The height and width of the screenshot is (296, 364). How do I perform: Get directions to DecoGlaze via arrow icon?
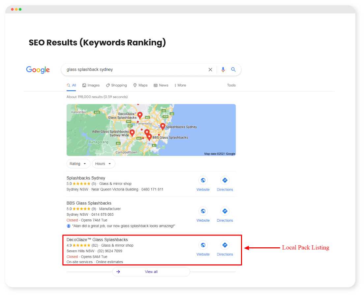225,245
